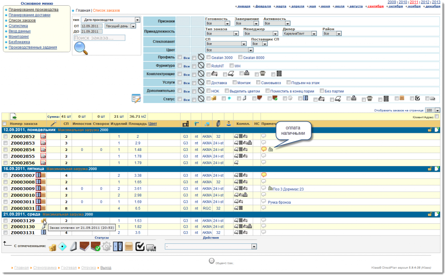Open the notepad edit icon beside Статус
The width and height of the screenshot is (447, 277).
(x=136, y=98)
